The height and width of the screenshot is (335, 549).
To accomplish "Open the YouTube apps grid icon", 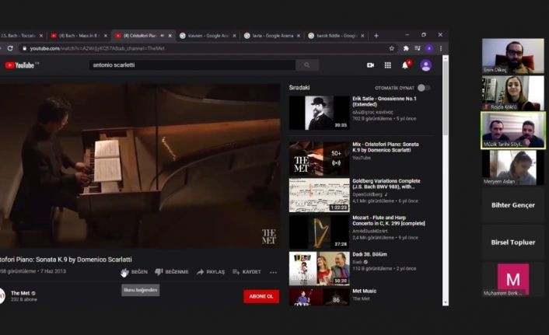I will (x=387, y=65).
